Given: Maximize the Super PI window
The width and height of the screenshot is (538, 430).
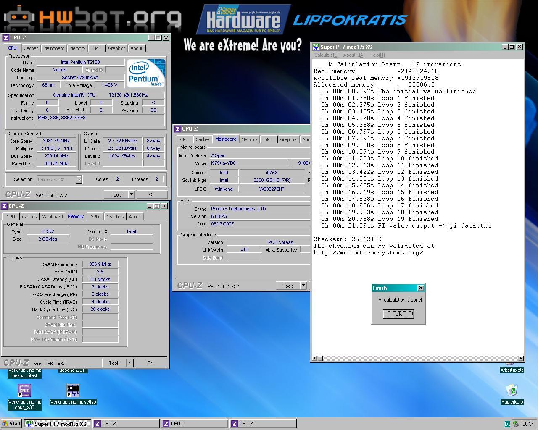Looking at the screenshot, I should tap(512, 47).
